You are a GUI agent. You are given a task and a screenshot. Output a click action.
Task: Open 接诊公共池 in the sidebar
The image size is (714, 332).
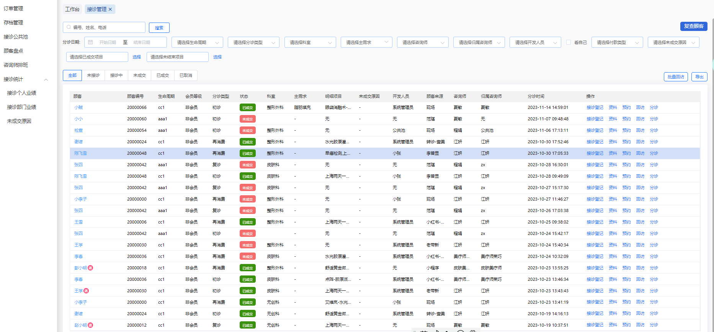16,37
